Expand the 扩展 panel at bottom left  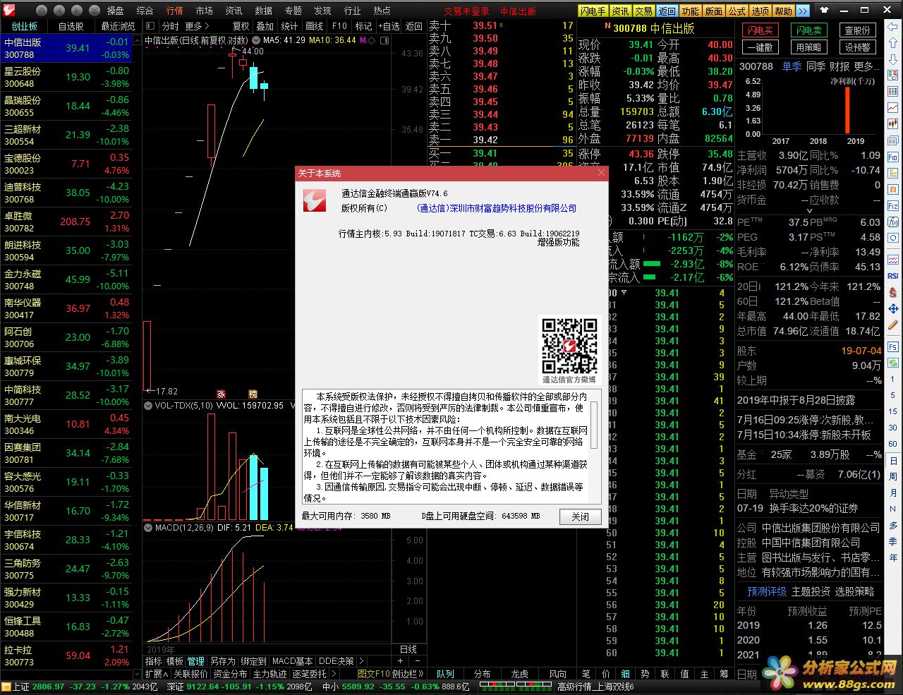click(x=157, y=674)
